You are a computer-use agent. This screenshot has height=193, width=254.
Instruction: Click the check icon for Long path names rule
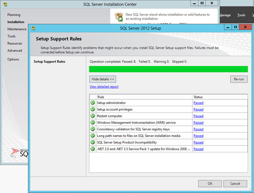pos(93,136)
